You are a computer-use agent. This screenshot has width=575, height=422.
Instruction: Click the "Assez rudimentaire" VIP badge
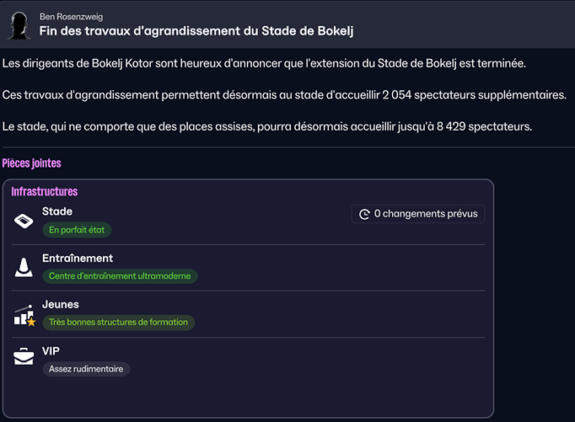click(86, 368)
